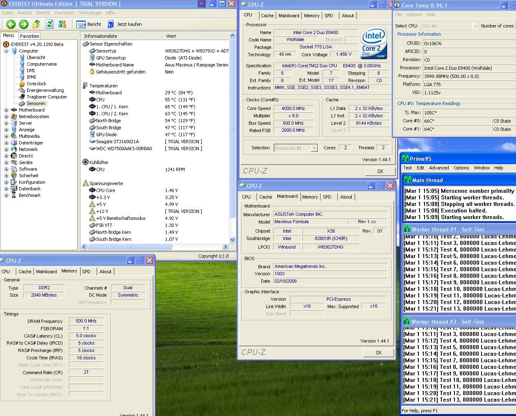Click the DirectX icon in the sidebar tree

(14, 156)
